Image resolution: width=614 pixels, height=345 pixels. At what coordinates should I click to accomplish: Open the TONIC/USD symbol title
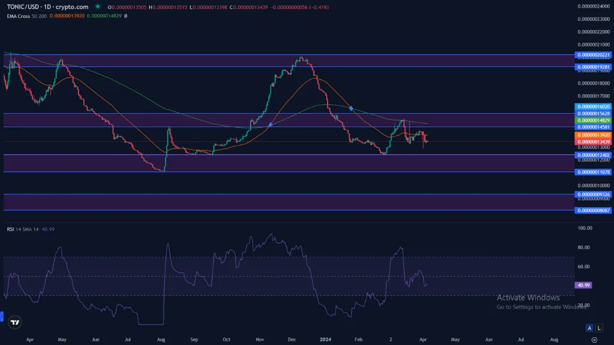pos(47,7)
